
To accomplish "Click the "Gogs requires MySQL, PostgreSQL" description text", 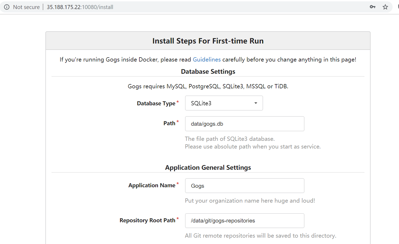I will point(208,86).
